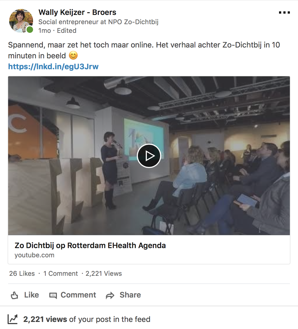Click the Comment speech bubble icon
Screen dimensions: 298x329
click(x=53, y=295)
